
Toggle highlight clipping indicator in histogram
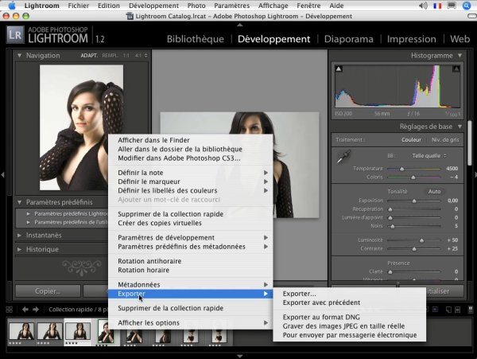tap(456, 68)
